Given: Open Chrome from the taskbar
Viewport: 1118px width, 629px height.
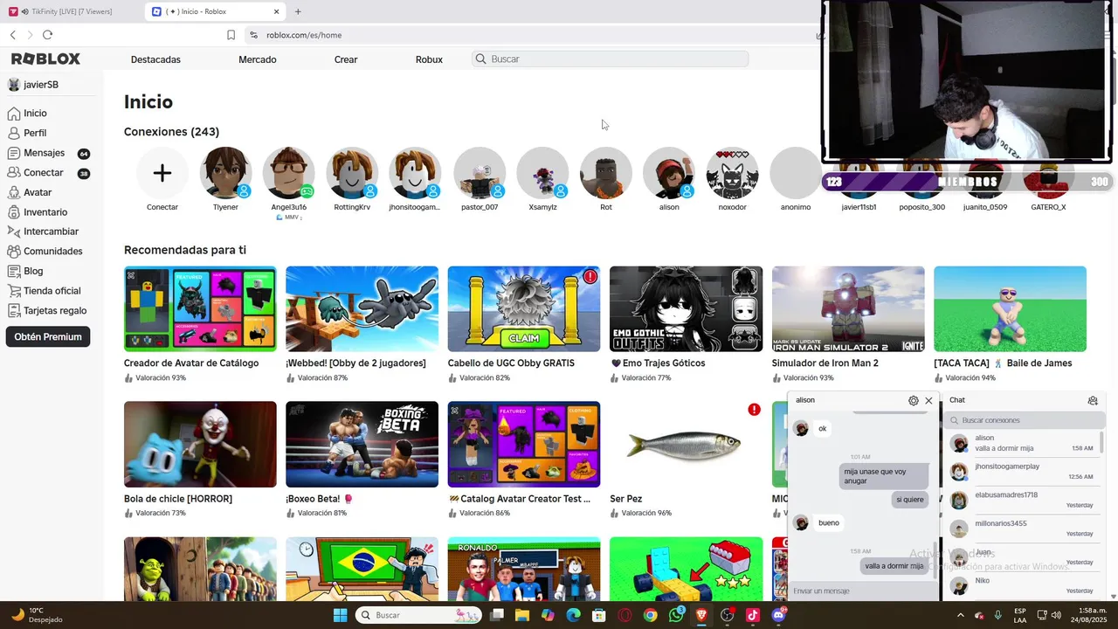Looking at the screenshot, I should (650, 615).
